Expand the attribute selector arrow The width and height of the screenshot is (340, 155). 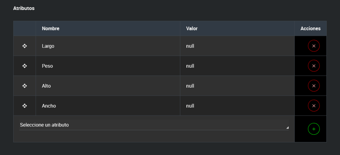287,127
